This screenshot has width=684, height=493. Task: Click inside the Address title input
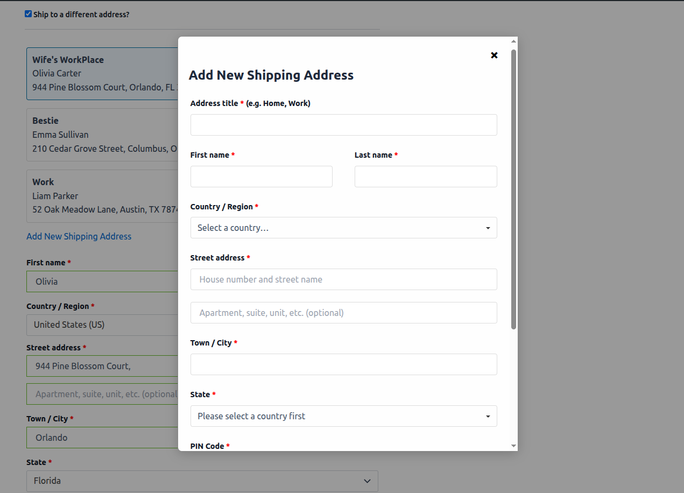pos(344,124)
